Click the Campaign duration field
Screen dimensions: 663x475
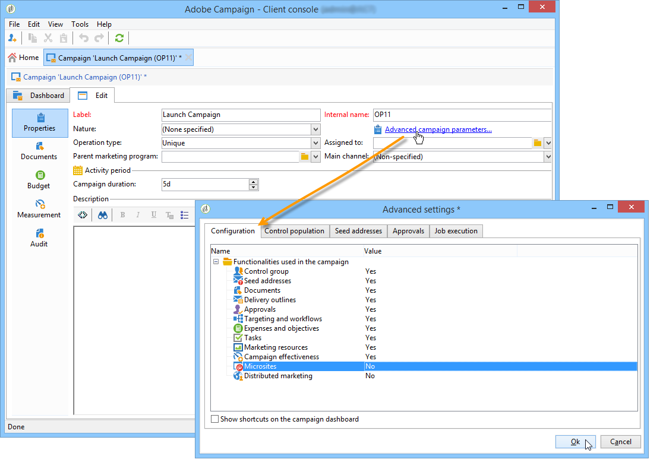pyautogui.click(x=206, y=184)
